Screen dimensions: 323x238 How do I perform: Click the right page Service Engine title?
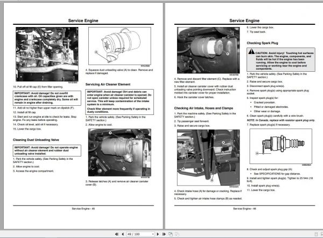(244, 21)
